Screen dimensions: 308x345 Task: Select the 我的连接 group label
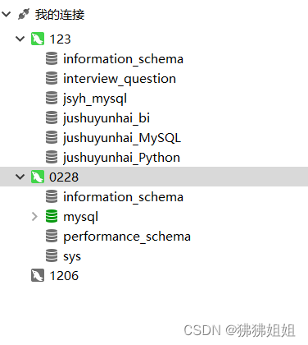tap(60, 15)
